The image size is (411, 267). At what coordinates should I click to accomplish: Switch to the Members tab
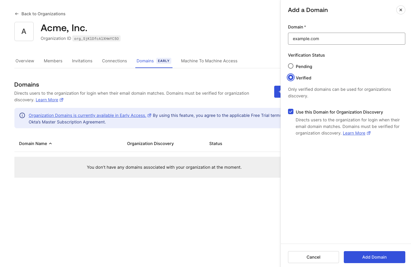tap(53, 61)
